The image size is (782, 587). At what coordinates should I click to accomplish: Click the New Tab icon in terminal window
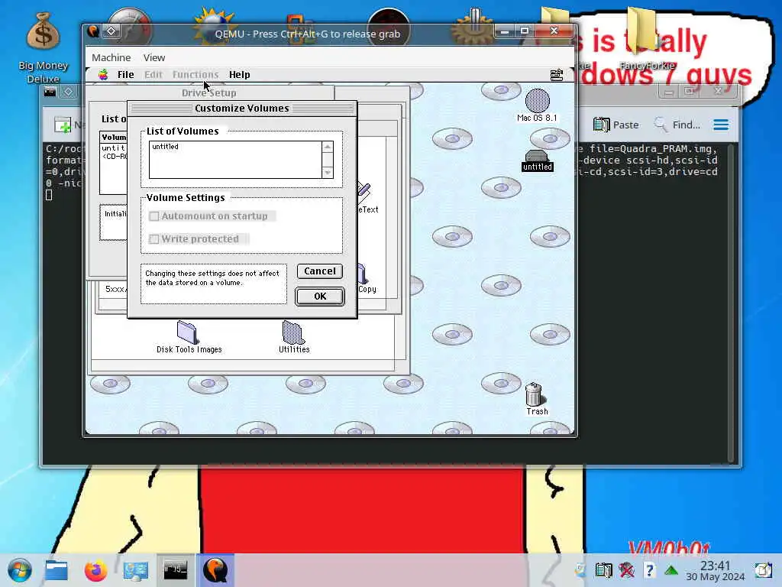point(63,125)
